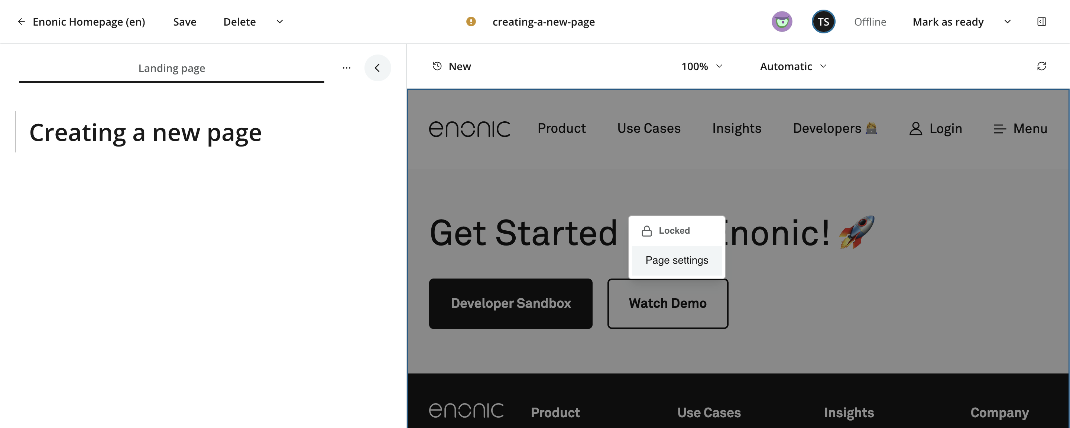
Task: Edit the creating-a-new-page path name
Action: tap(544, 22)
